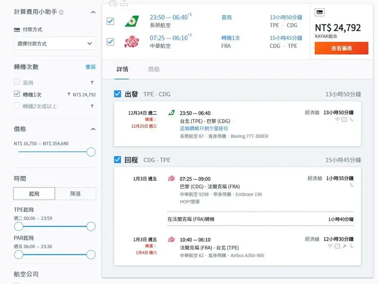The image size is (378, 284).
Task: Click the filter-only icon on the 直飛 row
Action: (92, 83)
